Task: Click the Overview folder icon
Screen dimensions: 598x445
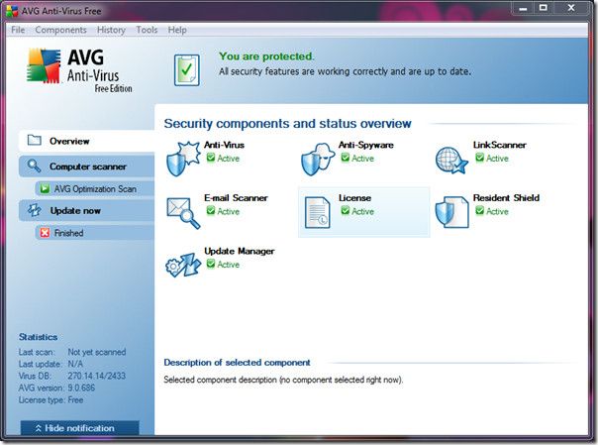Action: click(x=35, y=141)
